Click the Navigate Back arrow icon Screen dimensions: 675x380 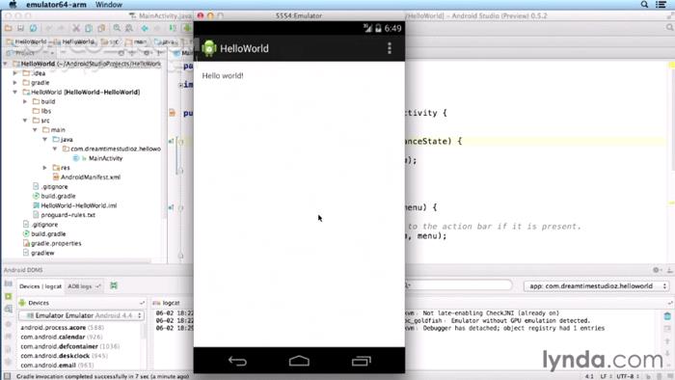click(145, 28)
